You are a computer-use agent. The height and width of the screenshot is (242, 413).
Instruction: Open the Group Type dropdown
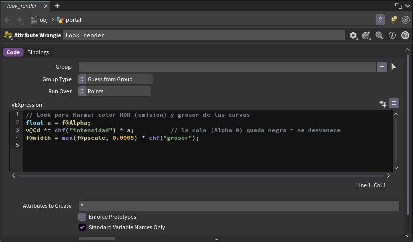115,79
